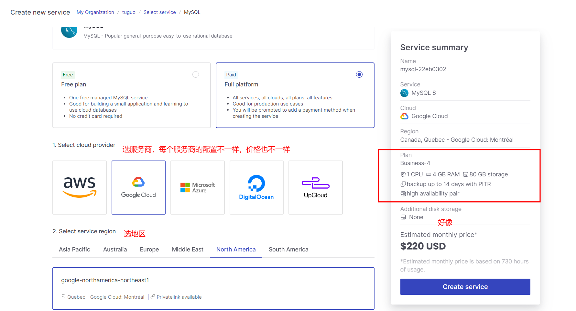This screenshot has height=311, width=576.
Task: Return to Select service breadcrumb
Action: click(x=159, y=12)
